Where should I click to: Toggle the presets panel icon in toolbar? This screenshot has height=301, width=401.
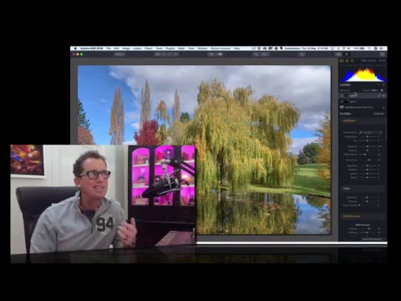[x=338, y=54]
